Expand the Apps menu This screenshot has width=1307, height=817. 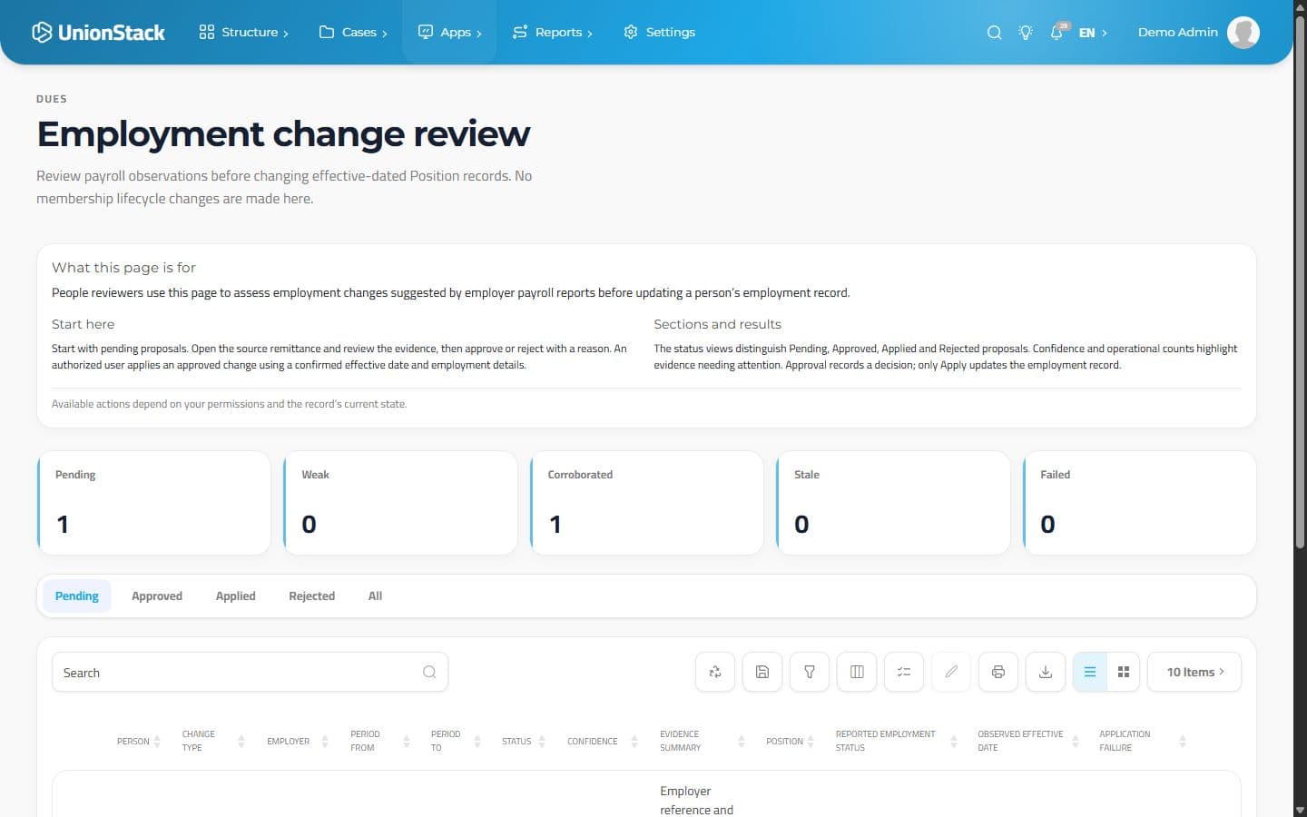pyautogui.click(x=450, y=32)
